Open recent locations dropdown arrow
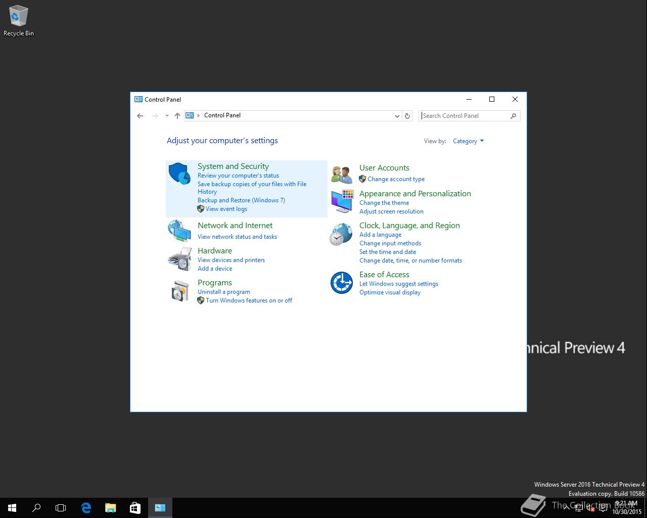The height and width of the screenshot is (518, 647). (167, 116)
